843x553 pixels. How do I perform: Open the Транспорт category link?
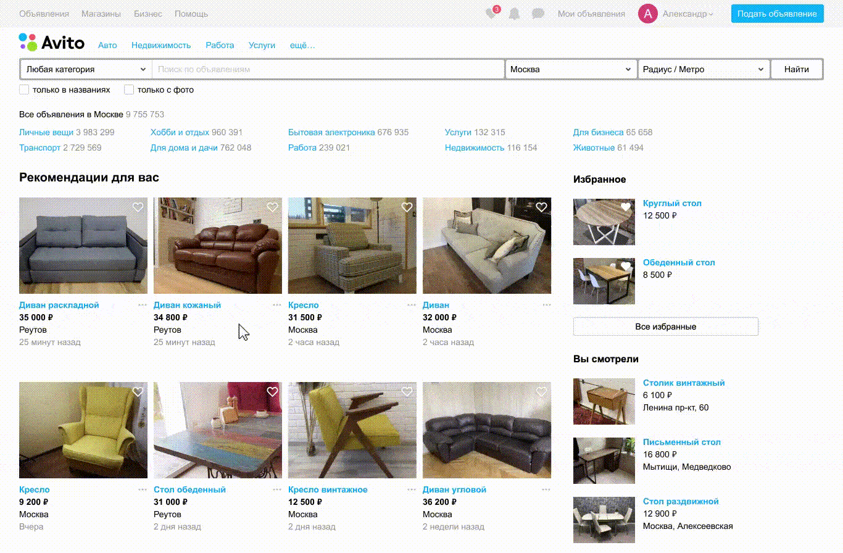click(39, 148)
